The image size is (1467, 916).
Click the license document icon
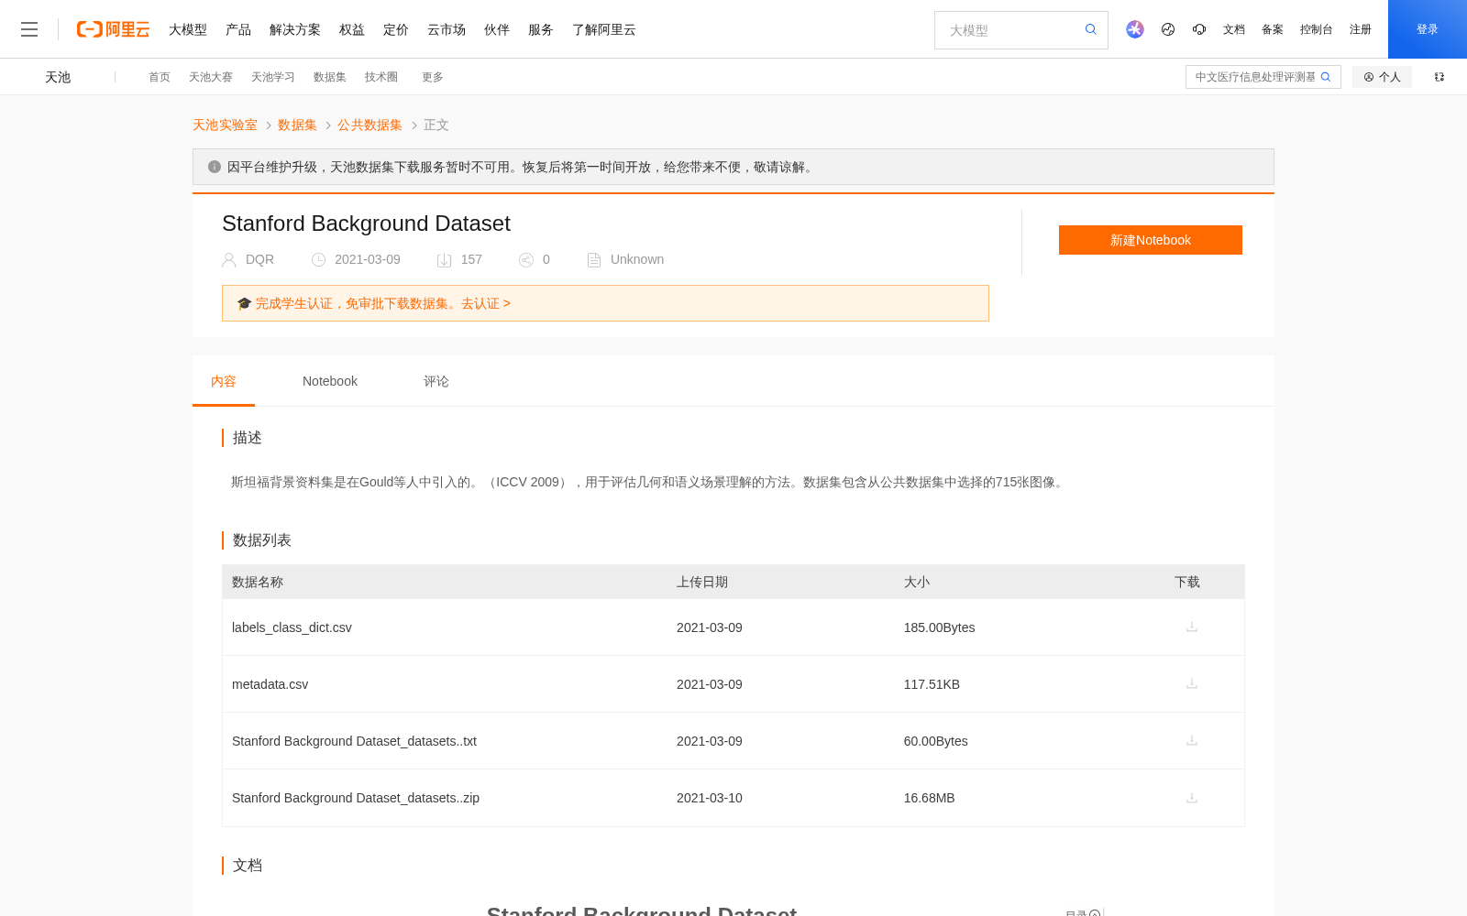pyautogui.click(x=594, y=260)
